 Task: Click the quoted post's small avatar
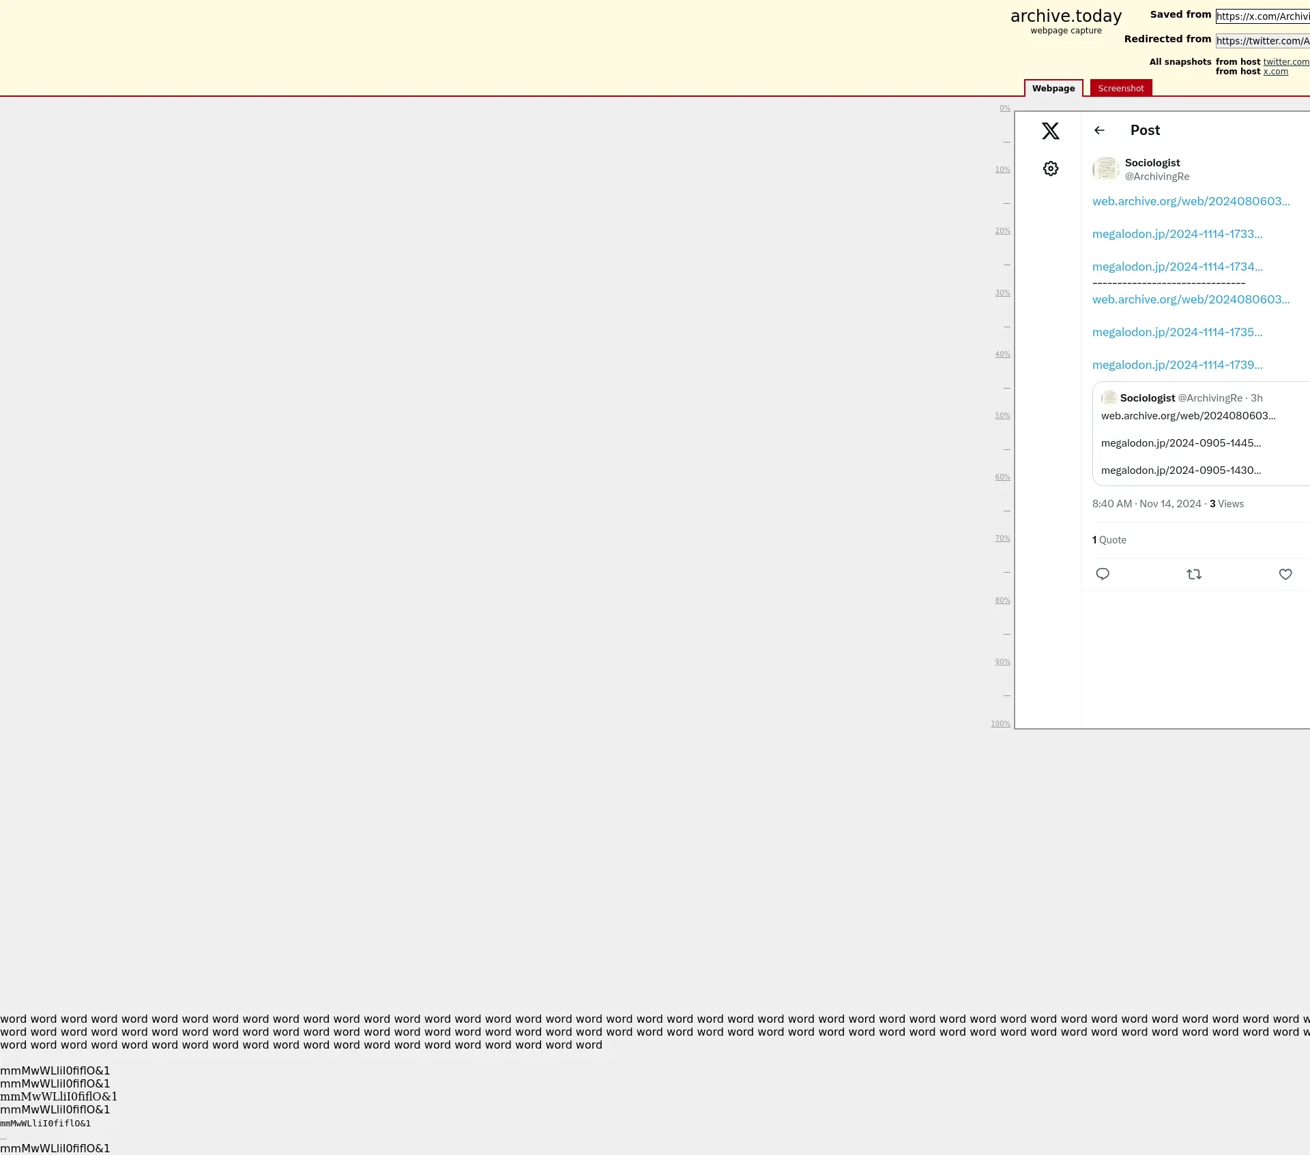(x=1109, y=397)
